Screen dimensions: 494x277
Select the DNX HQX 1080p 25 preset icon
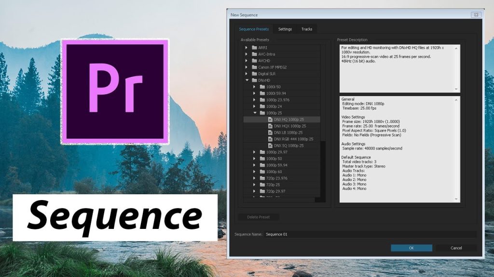pos(271,126)
